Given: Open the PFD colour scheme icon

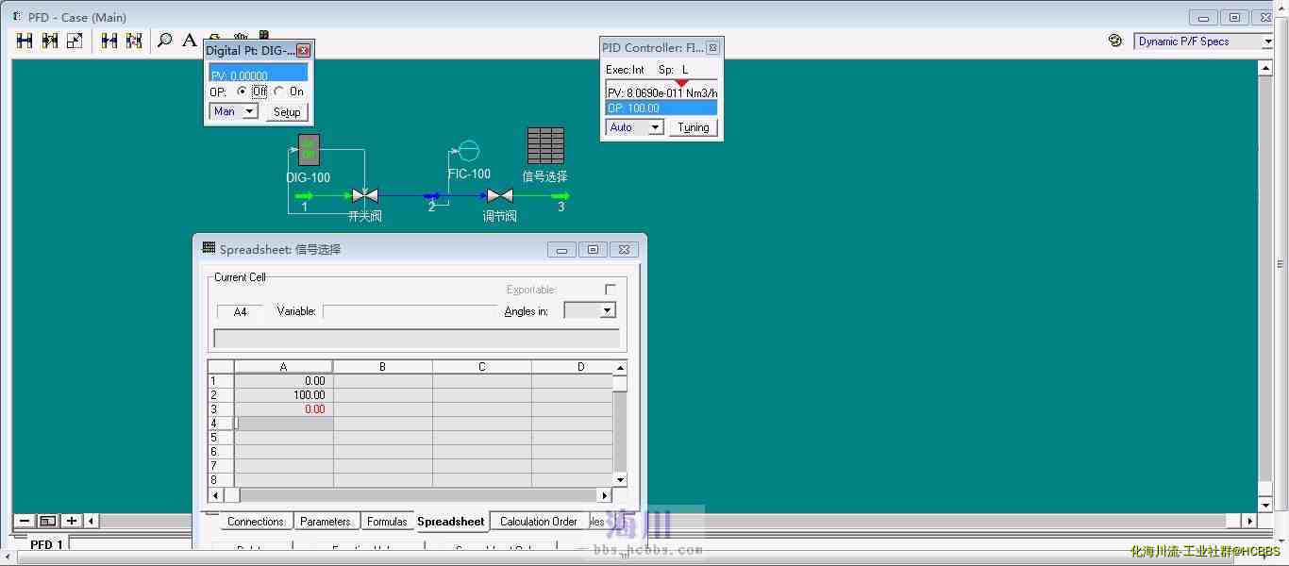Looking at the screenshot, I should click(x=1115, y=41).
